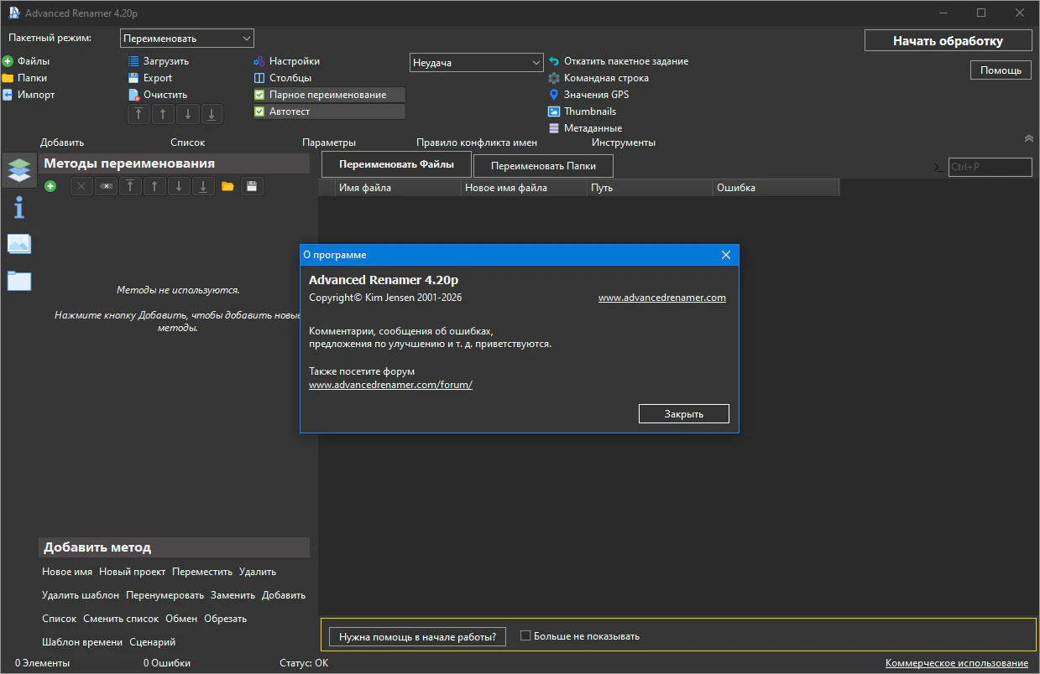Disable the Автотест checkbox

pyautogui.click(x=259, y=111)
